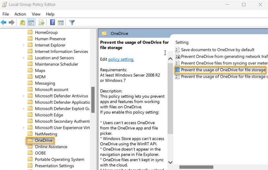Screen dimensions: 268x170
Task: Open the Action menu
Action: pos(20,14)
